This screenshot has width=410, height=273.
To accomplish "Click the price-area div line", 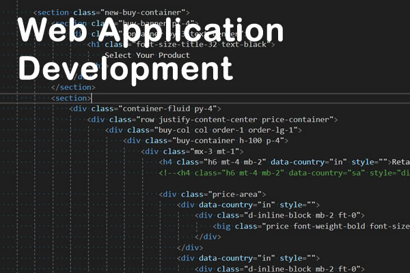I will (x=213, y=194).
